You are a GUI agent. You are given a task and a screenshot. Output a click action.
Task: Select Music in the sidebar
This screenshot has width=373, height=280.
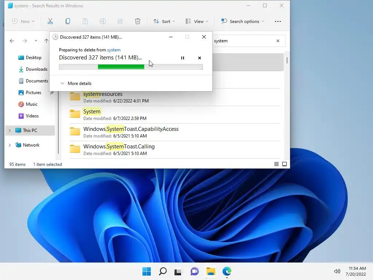[x=28, y=104]
